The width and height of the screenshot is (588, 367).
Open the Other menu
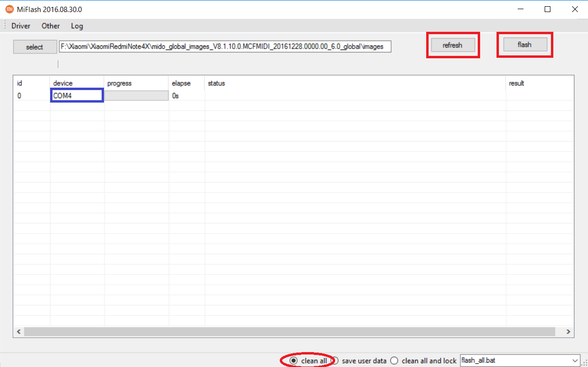(51, 26)
